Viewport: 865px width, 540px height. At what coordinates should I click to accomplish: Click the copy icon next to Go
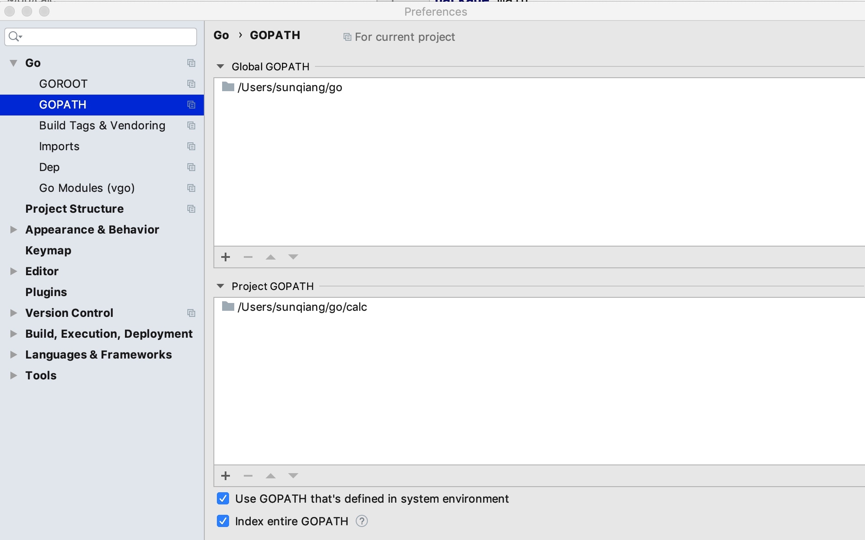click(191, 62)
